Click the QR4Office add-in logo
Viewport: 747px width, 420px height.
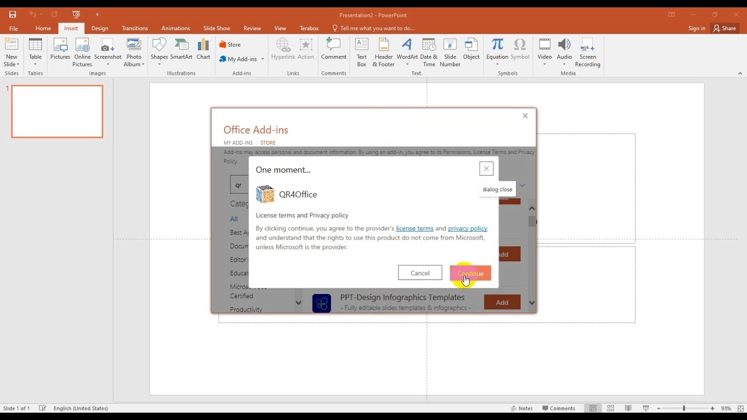265,194
